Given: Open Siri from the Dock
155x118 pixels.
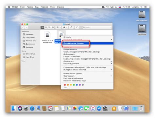Looking at the screenshot, I should click(x=20, y=109).
